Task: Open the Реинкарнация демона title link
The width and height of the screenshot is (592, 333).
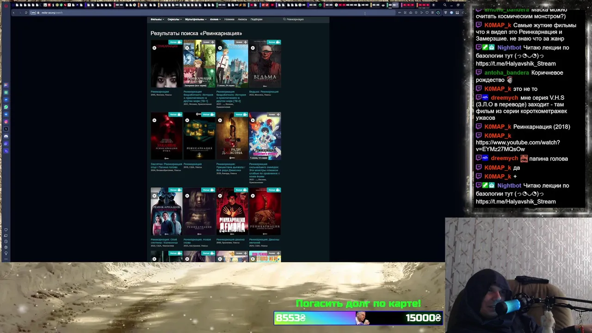Action: (x=230, y=240)
